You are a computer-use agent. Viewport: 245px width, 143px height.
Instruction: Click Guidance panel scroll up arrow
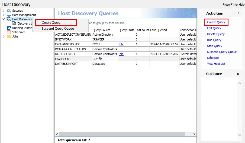pyautogui.click(x=240, y=83)
